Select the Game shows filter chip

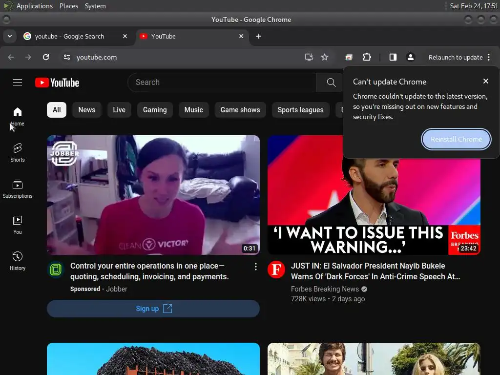pyautogui.click(x=240, y=110)
